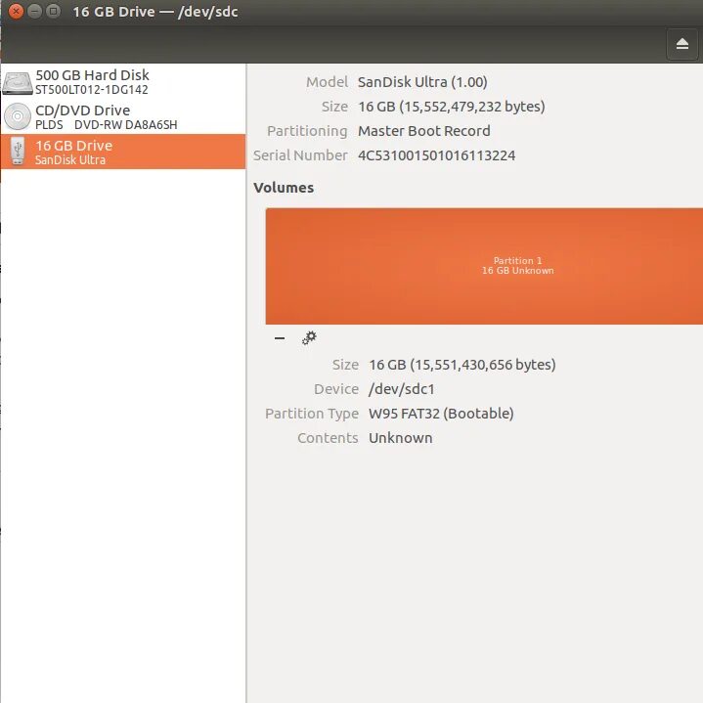Screen dimensions: 703x703
Task: Click the optical disc icon for CD/DVD Drive
Action: [x=18, y=116]
